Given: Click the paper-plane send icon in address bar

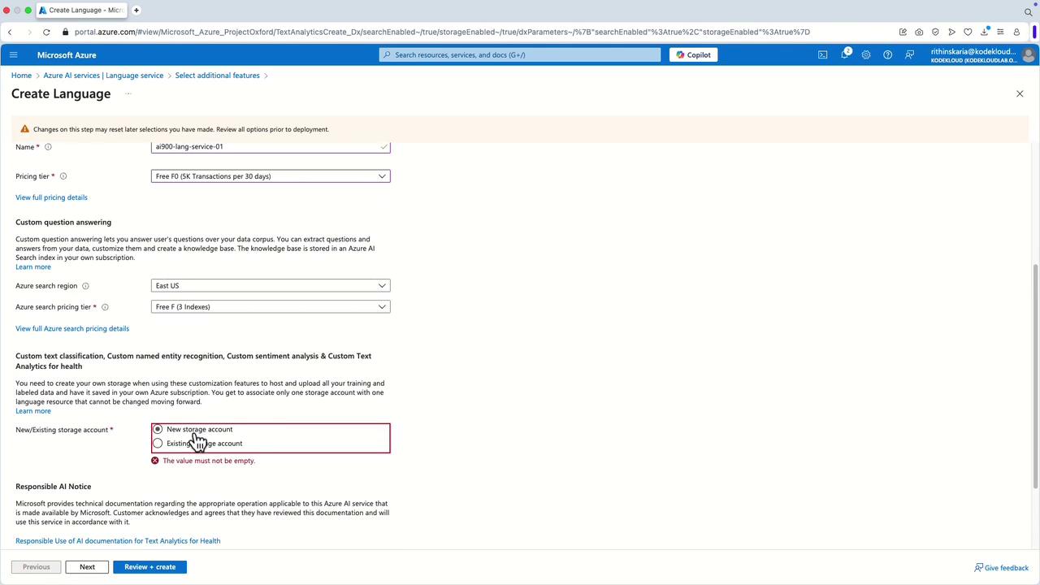Looking at the screenshot, I should click(951, 32).
